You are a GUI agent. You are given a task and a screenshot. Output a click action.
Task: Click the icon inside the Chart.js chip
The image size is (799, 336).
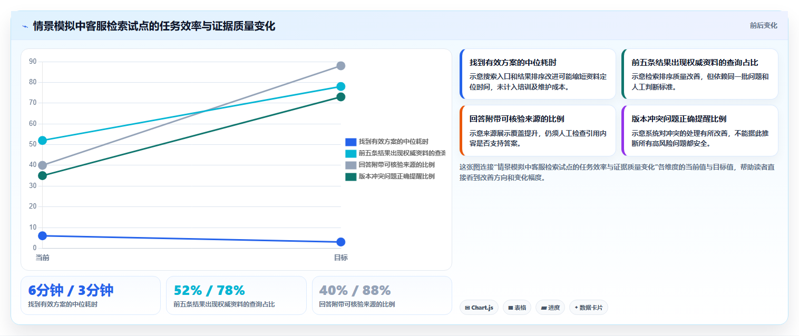click(467, 308)
